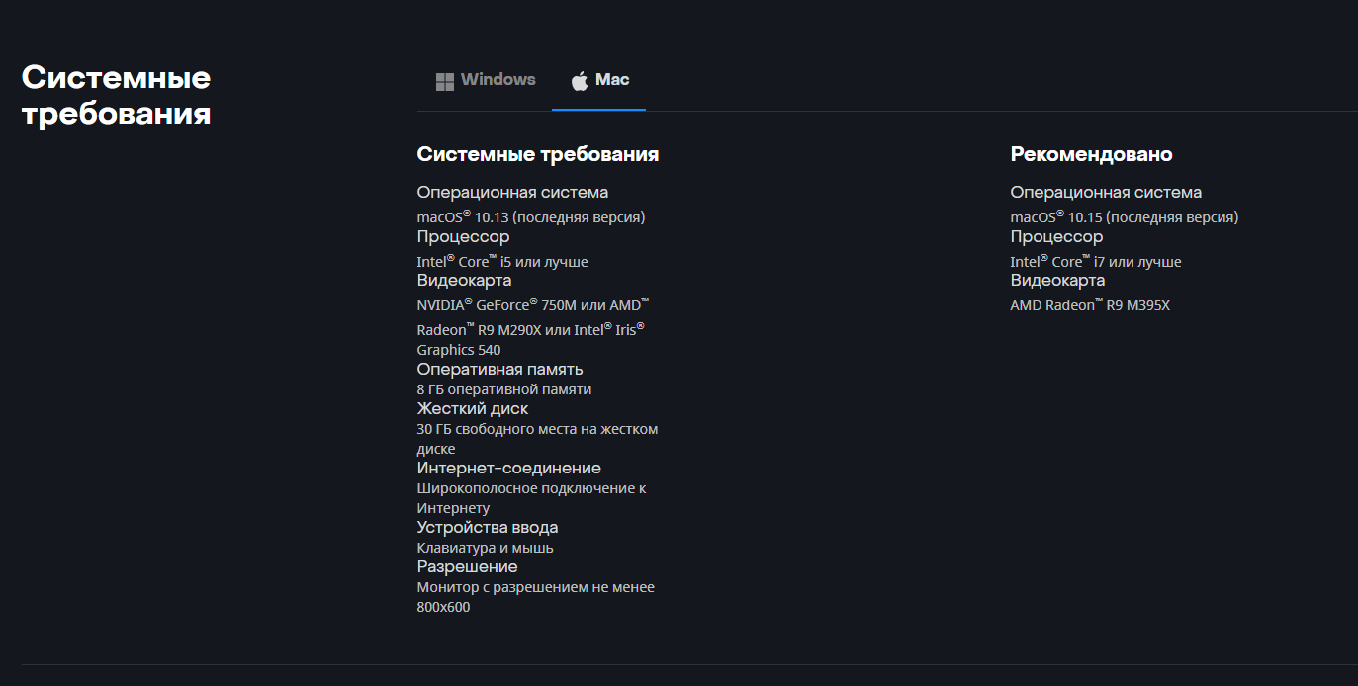Click the "Интернет-соединение" label
Screen dimensions: 1358x686
point(508,469)
